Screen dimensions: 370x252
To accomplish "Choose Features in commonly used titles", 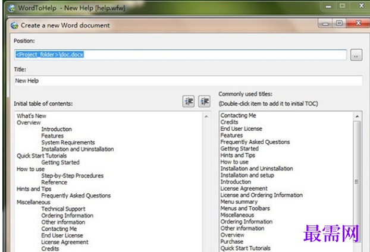I will pyautogui.click(x=231, y=136).
